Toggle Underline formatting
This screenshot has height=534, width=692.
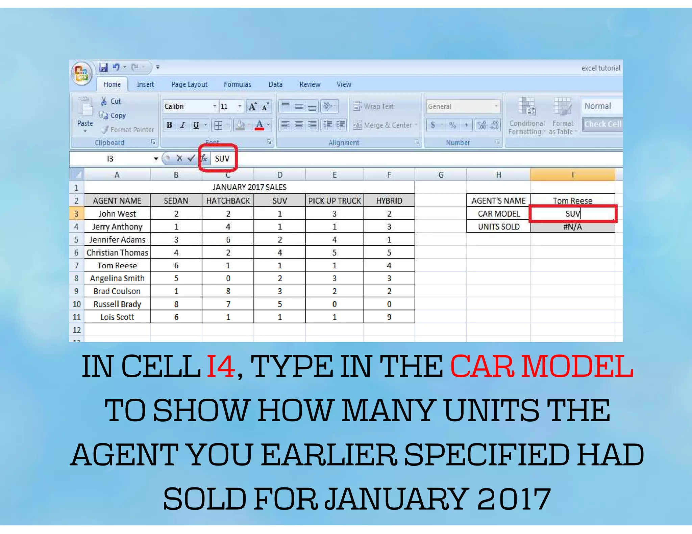[x=196, y=125]
